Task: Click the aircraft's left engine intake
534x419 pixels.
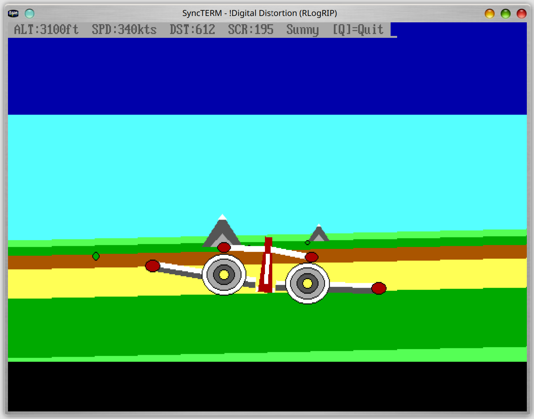Action: 224,275
